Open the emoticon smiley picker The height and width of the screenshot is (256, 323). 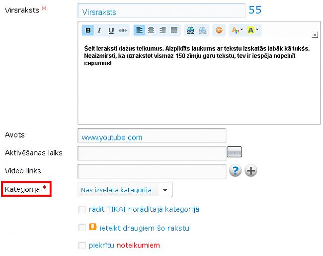[219, 30]
